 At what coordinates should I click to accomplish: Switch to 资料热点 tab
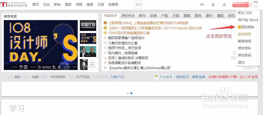point(128,16)
